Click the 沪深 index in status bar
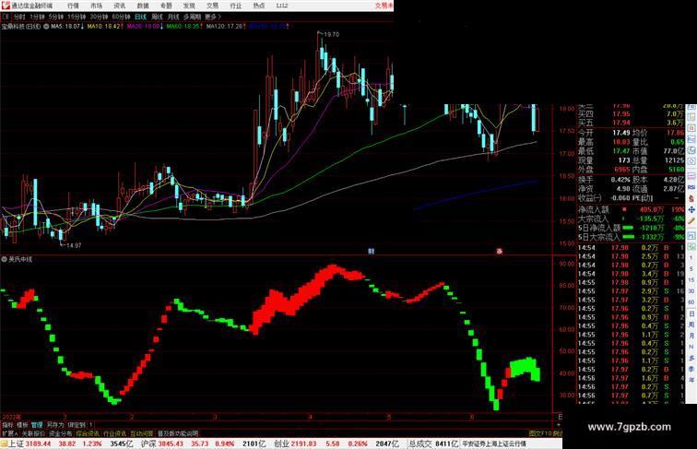This screenshot has width=697, height=449. tap(148, 443)
